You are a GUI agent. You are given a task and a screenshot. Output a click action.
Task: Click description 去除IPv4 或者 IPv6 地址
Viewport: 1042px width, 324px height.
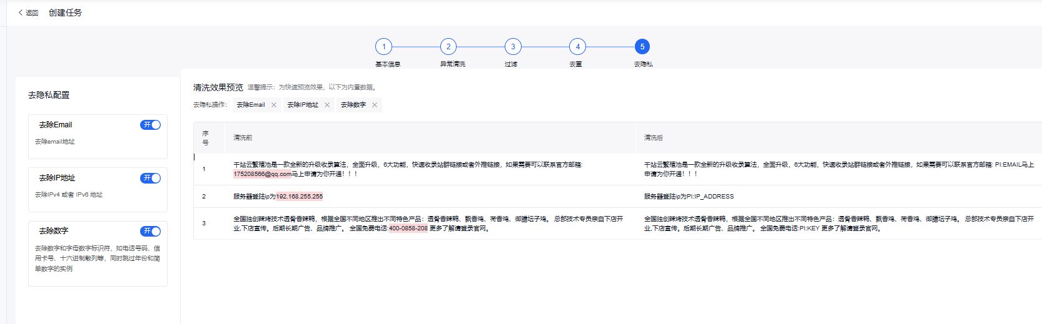(69, 195)
